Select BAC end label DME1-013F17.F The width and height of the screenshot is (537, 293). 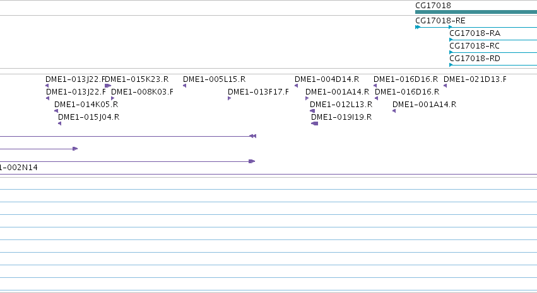click(x=258, y=92)
